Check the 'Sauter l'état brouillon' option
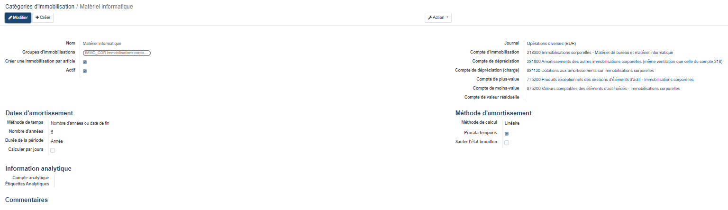Viewport: 728px width, 210px height. (x=507, y=143)
